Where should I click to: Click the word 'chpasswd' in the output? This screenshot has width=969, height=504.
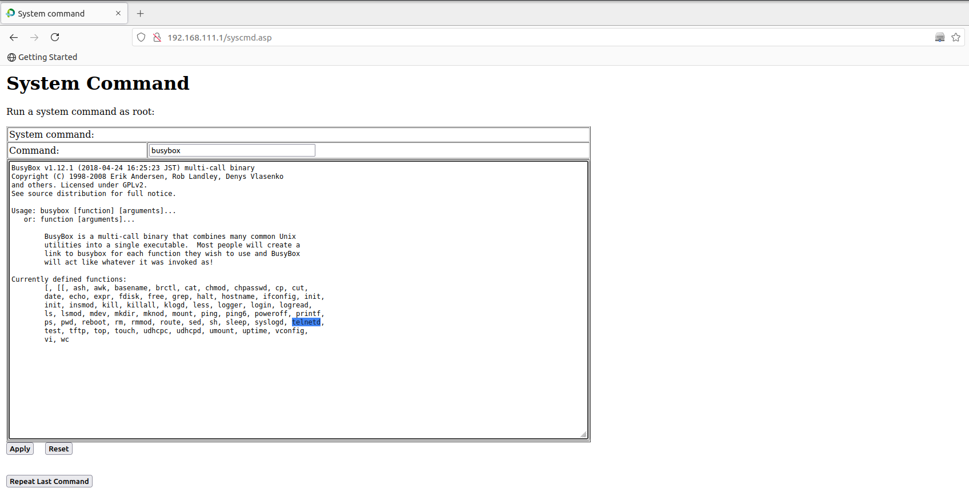(251, 288)
